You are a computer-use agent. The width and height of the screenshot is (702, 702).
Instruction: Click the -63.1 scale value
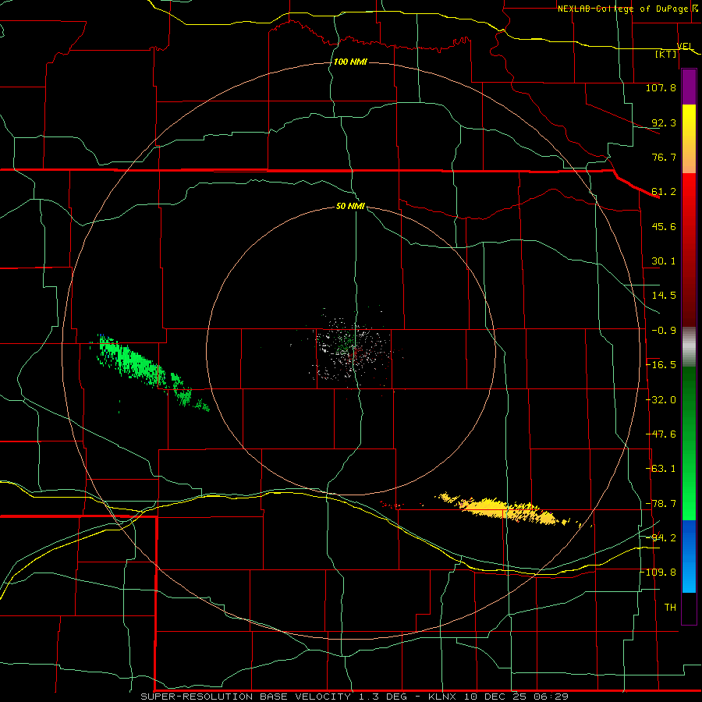pos(661,469)
